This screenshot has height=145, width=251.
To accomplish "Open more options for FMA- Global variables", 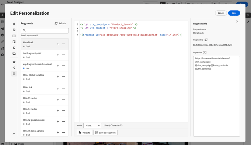I will coord(64,76).
